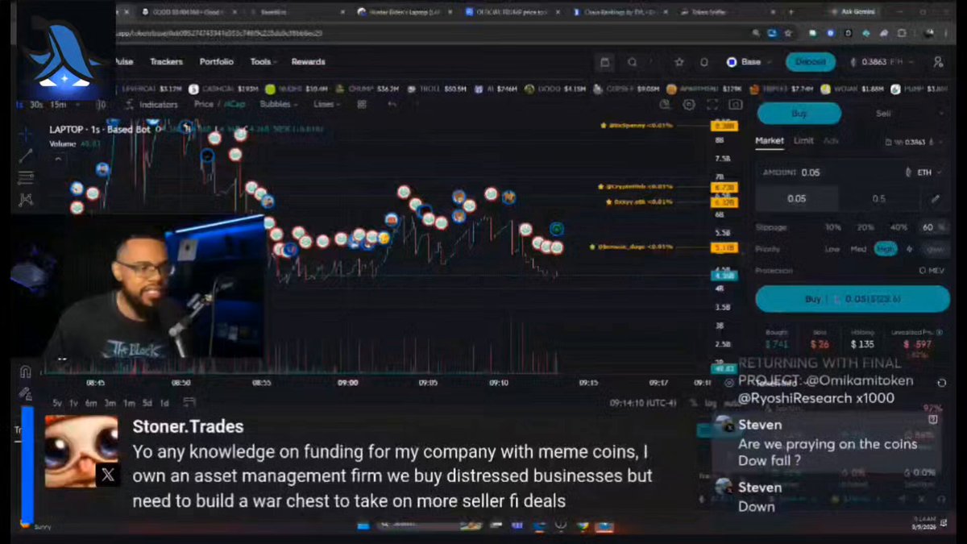The width and height of the screenshot is (967, 544).
Task: Select the 15m chart timeframe
Action: (x=58, y=105)
